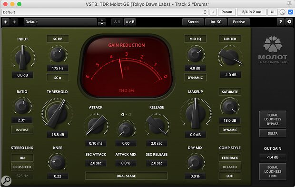This screenshot has height=187, width=295.
Task: Add preset with the plus button
Action: [x=213, y=12]
